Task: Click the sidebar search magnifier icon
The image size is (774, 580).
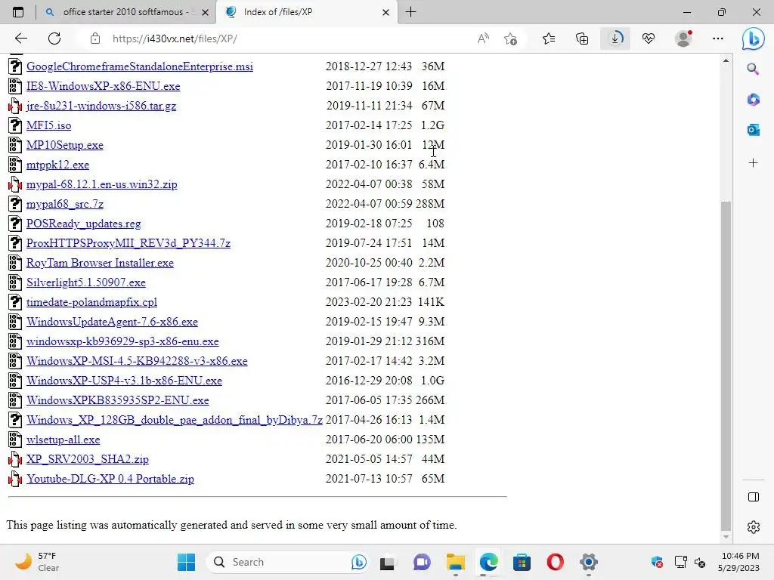Action: tap(753, 69)
